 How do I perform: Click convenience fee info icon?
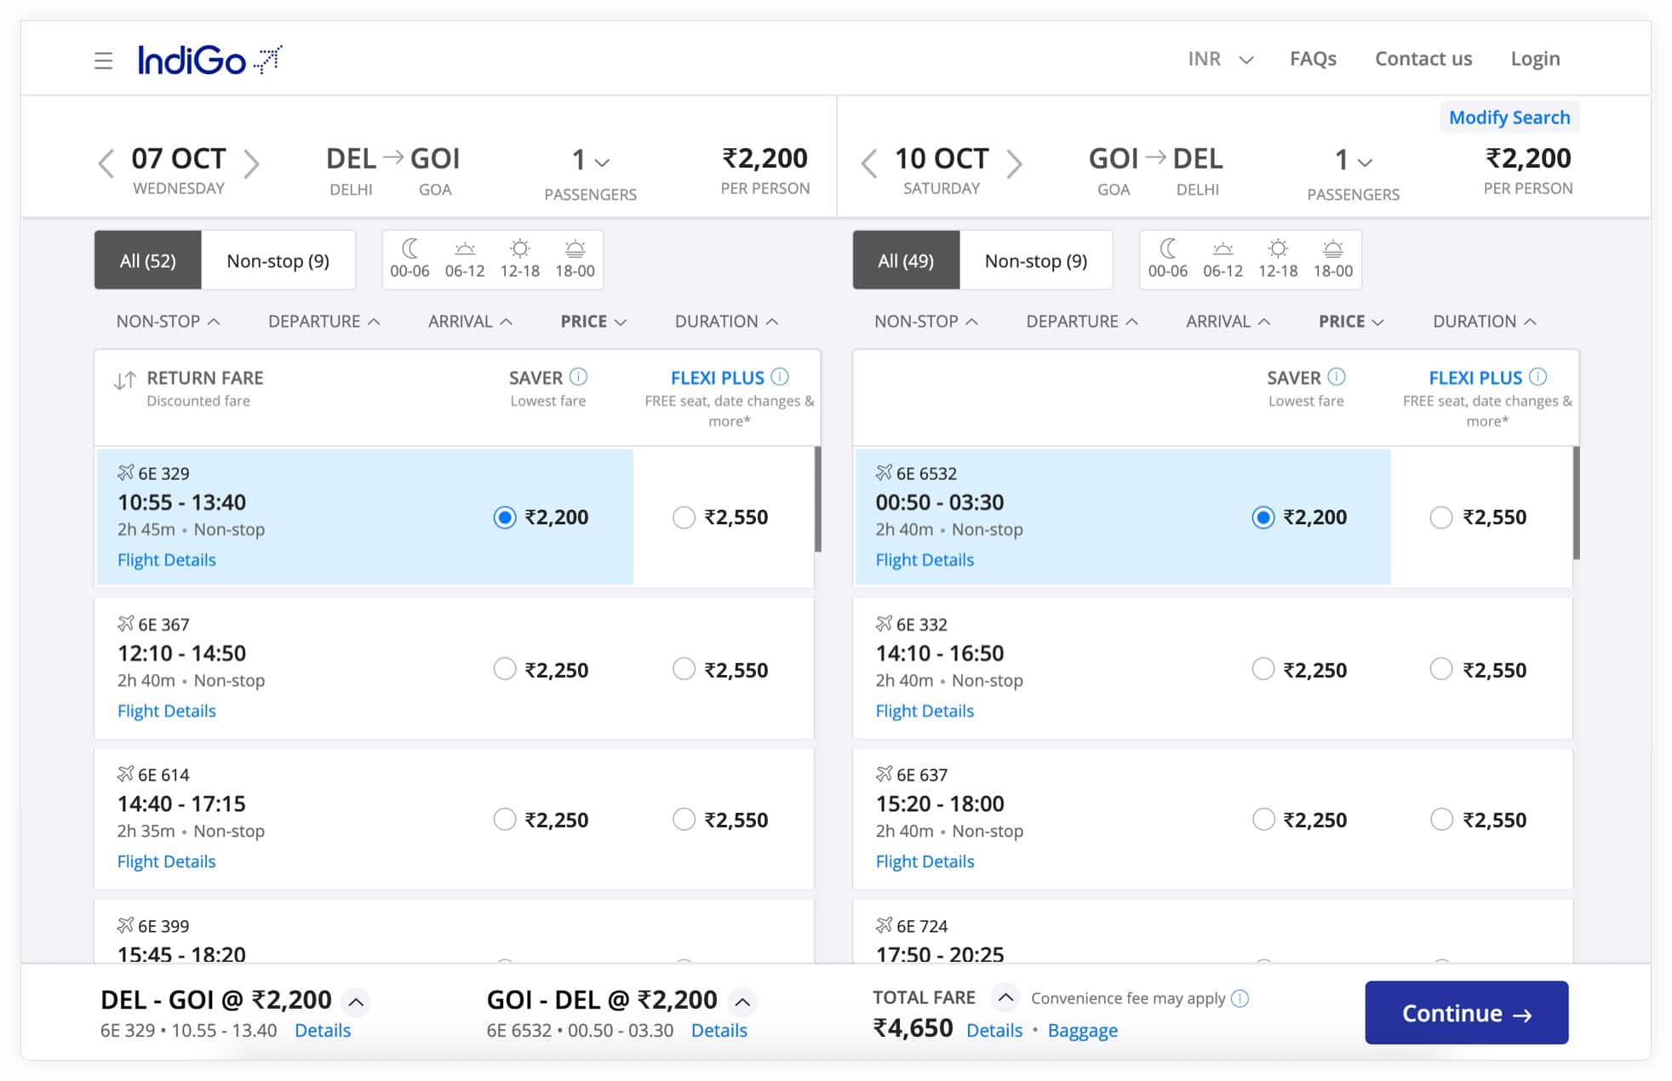pyautogui.click(x=1240, y=998)
